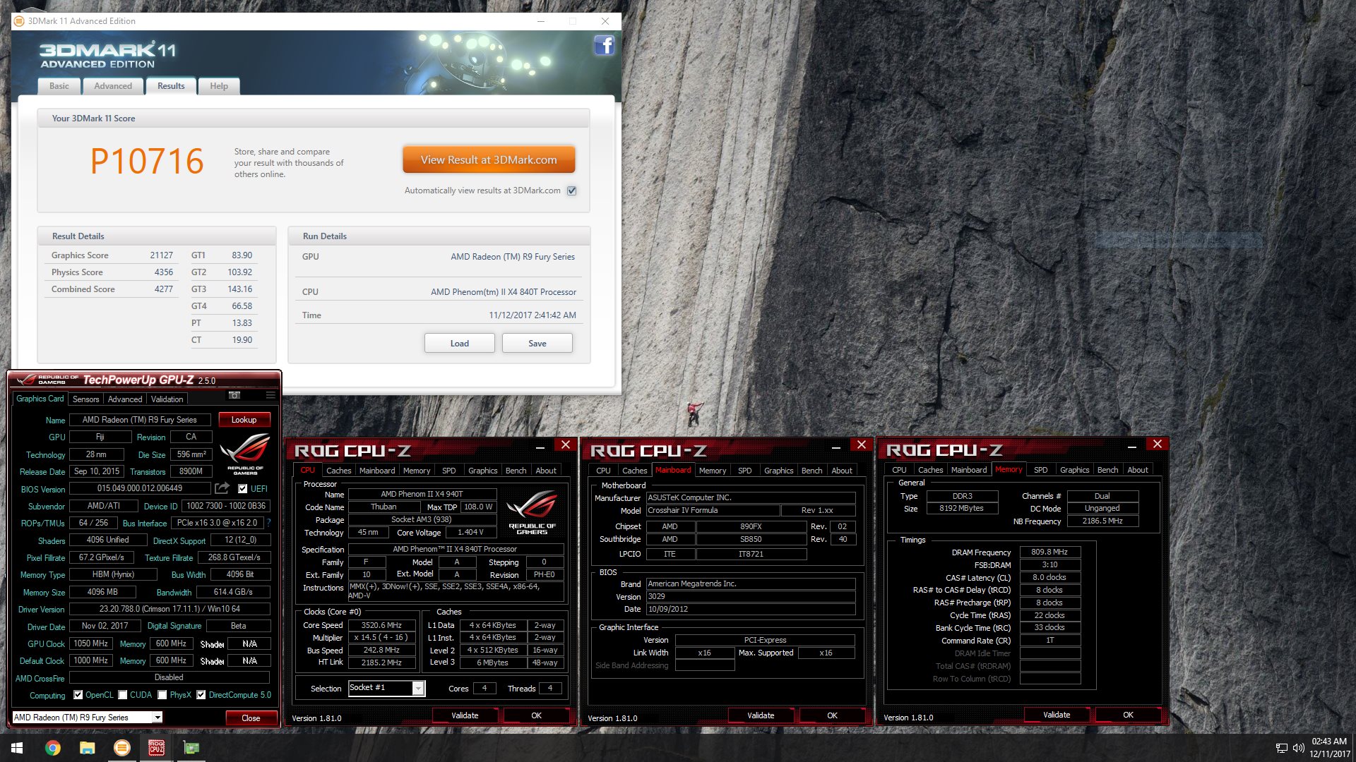Click the Physics Score value 4356
Viewport: 1356px width, 762px height.
pos(164,272)
